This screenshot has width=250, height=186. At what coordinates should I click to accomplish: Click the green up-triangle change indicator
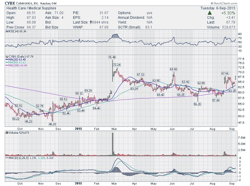[210, 13]
